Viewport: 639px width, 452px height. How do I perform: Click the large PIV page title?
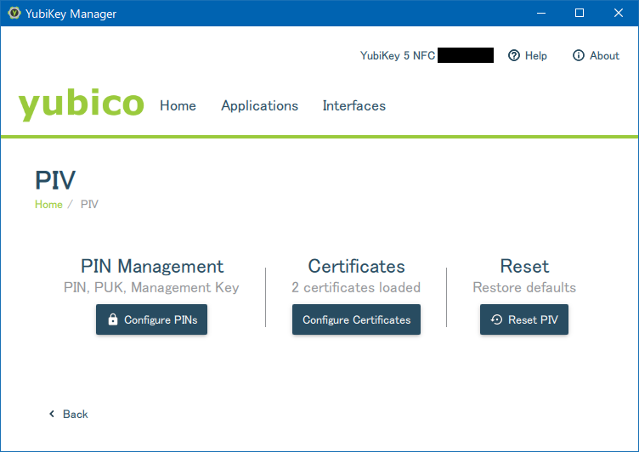[x=55, y=180]
